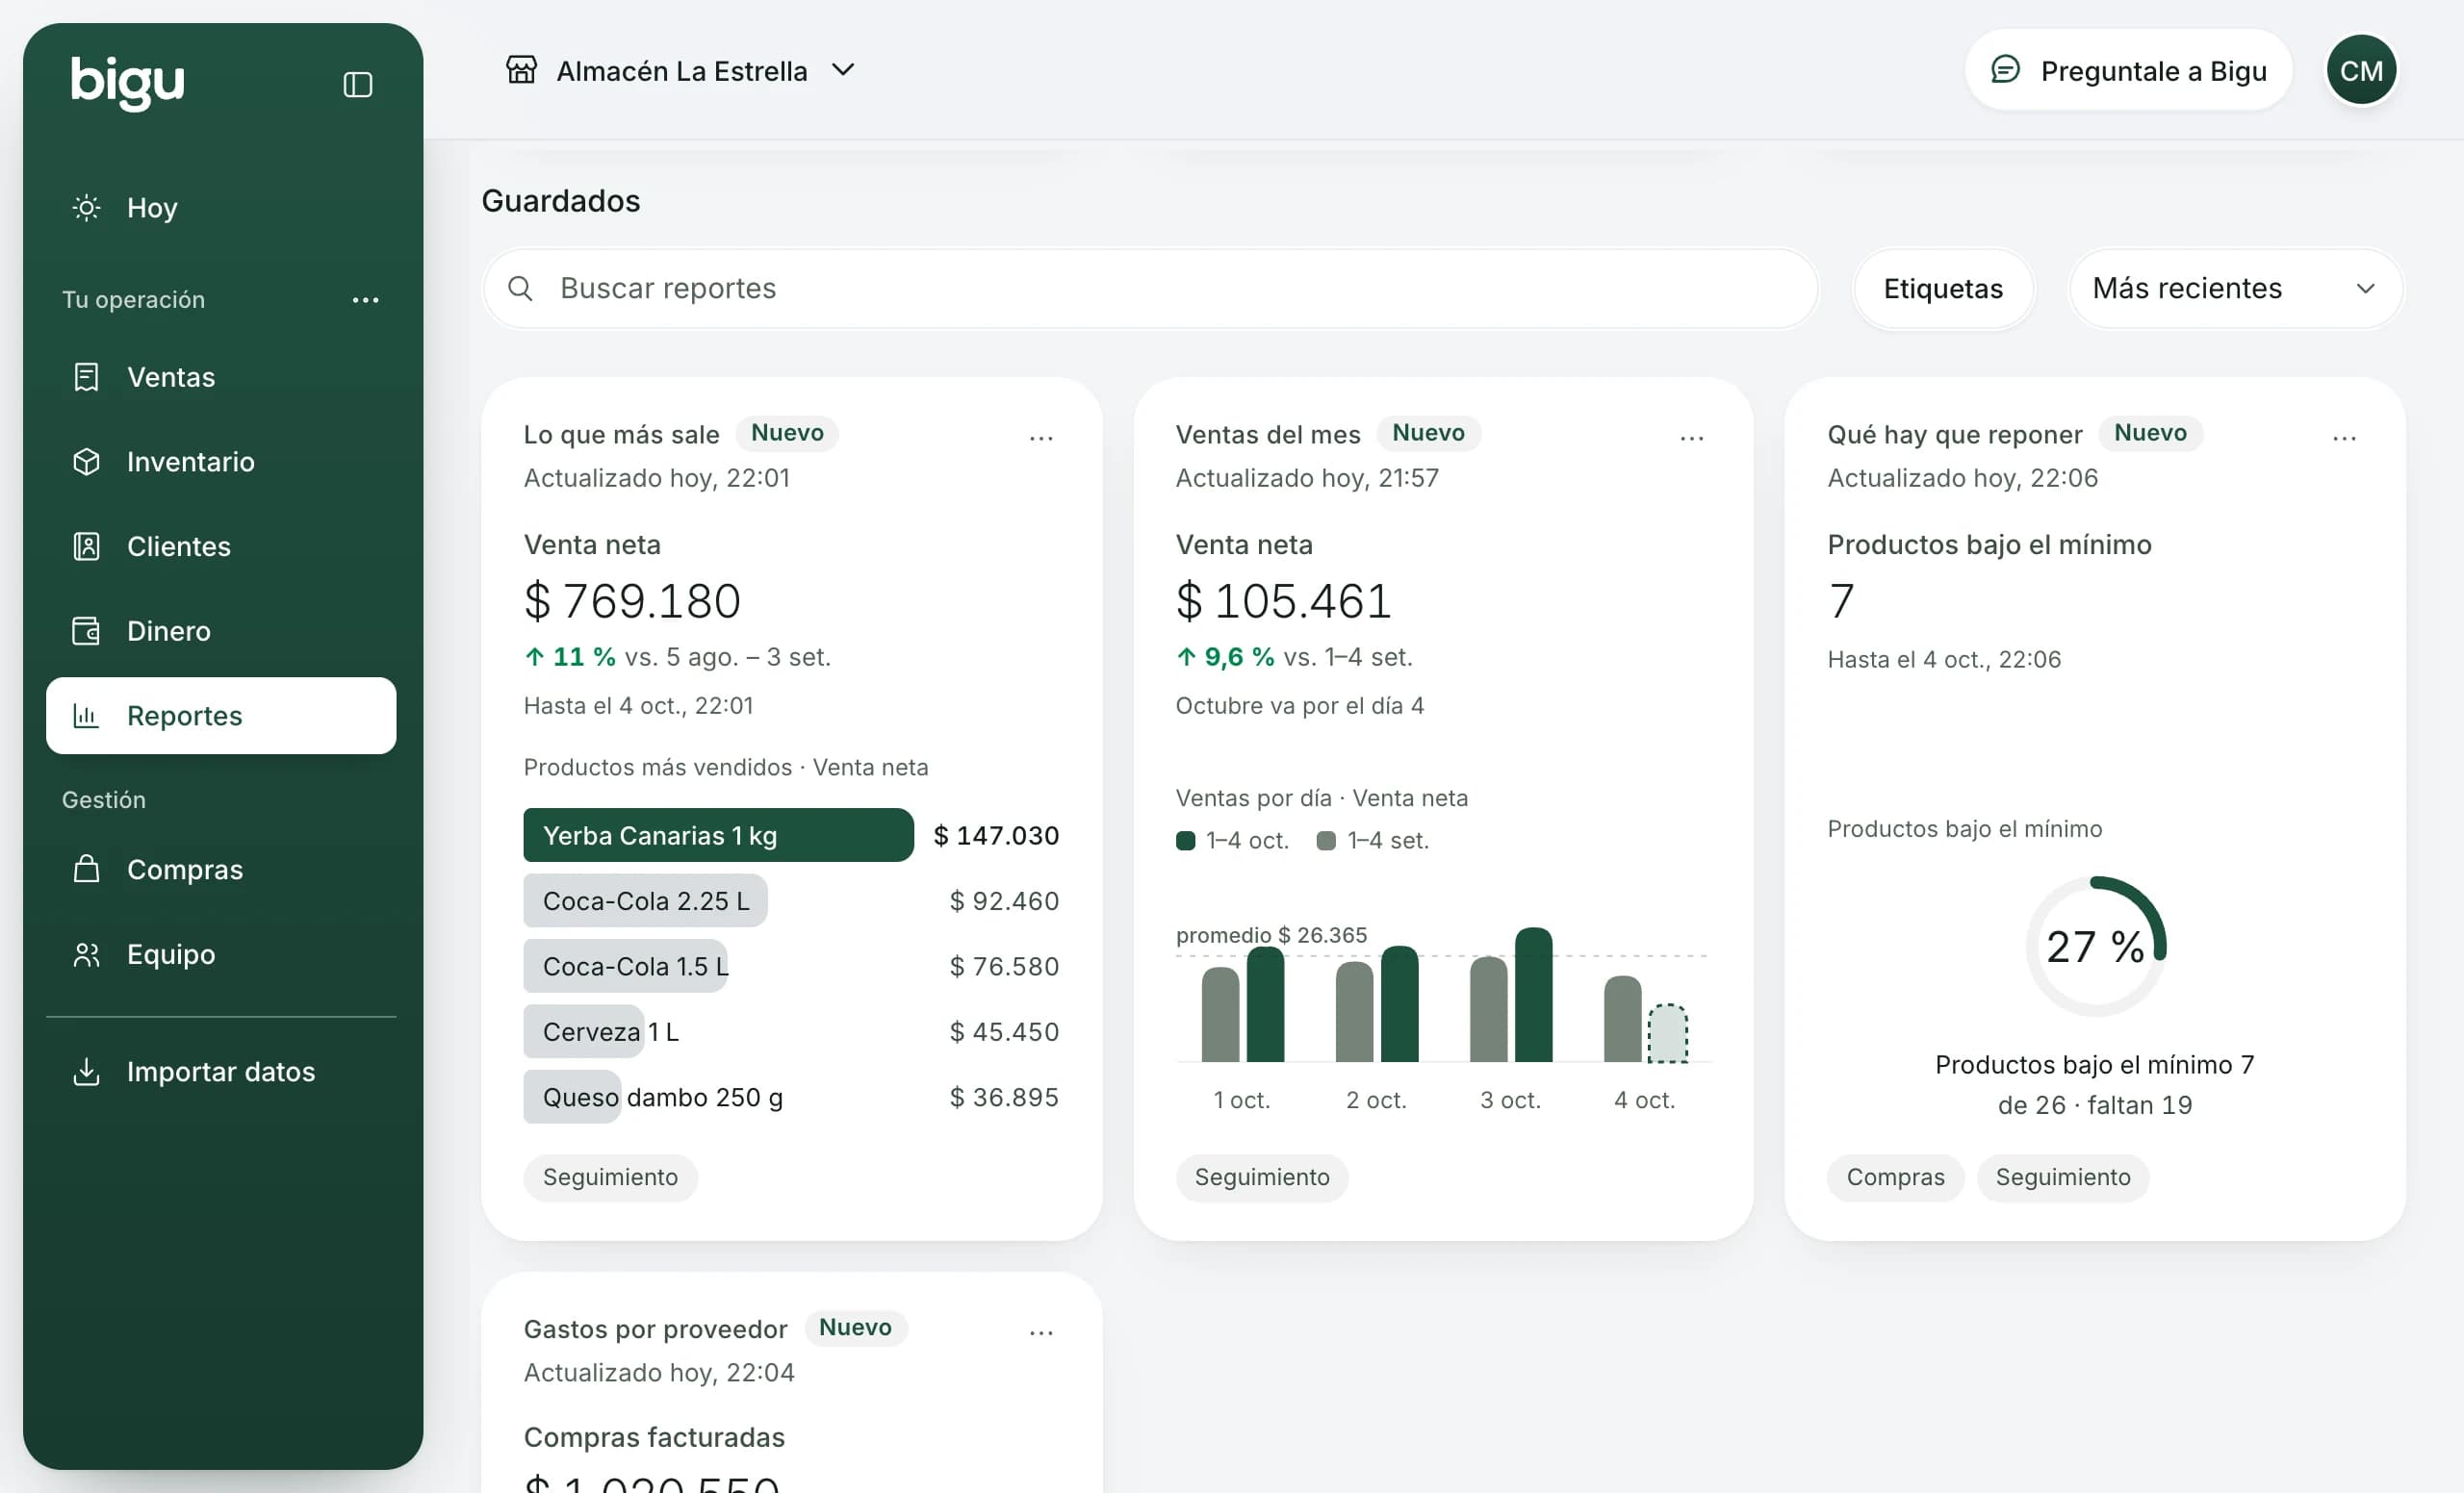The height and width of the screenshot is (1493, 2464).
Task: Click Seguimiento tag on Ventas del mes
Action: (1261, 1177)
